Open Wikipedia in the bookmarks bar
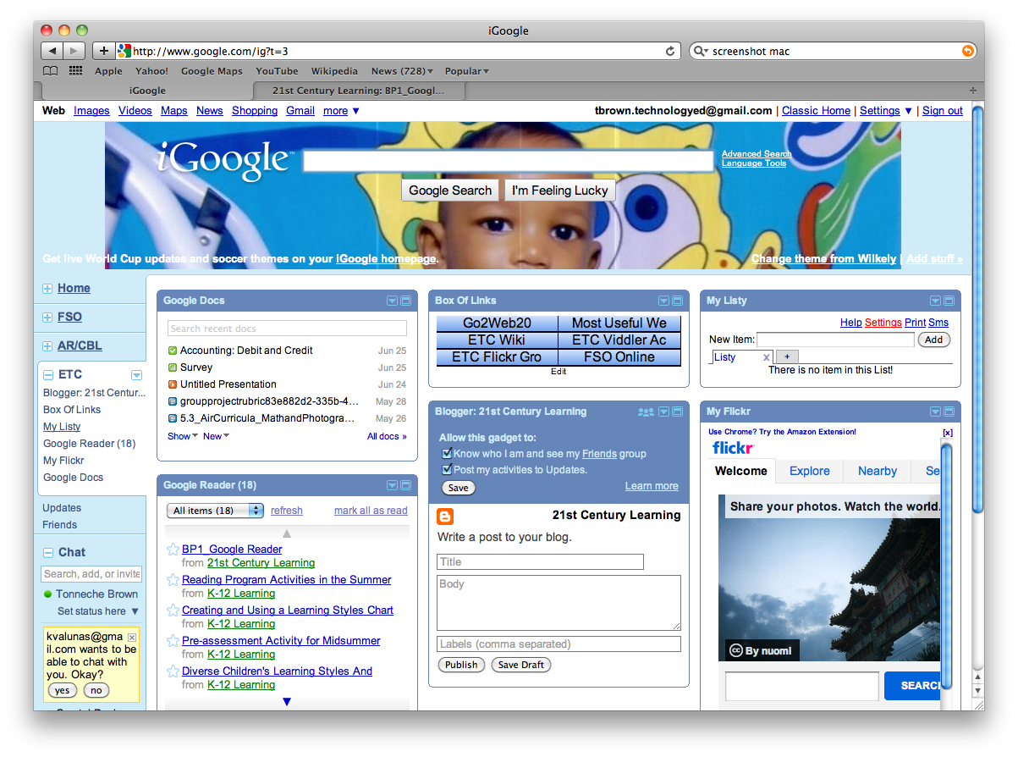 point(334,71)
